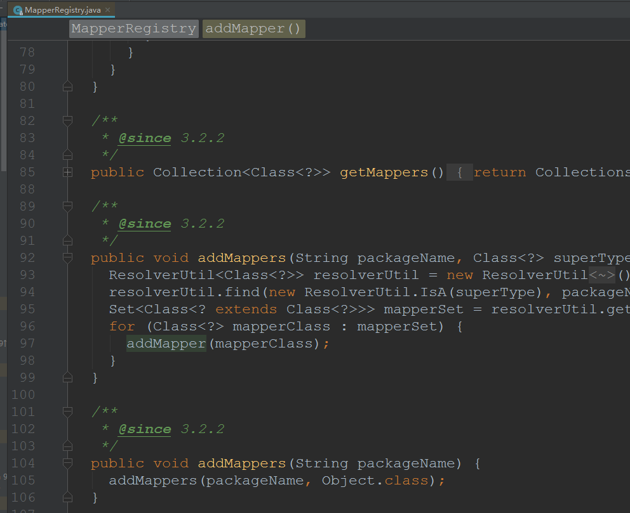Viewport: 630px width, 513px height.
Task: Collapse the addMappers method at line 92
Action: click(67, 257)
